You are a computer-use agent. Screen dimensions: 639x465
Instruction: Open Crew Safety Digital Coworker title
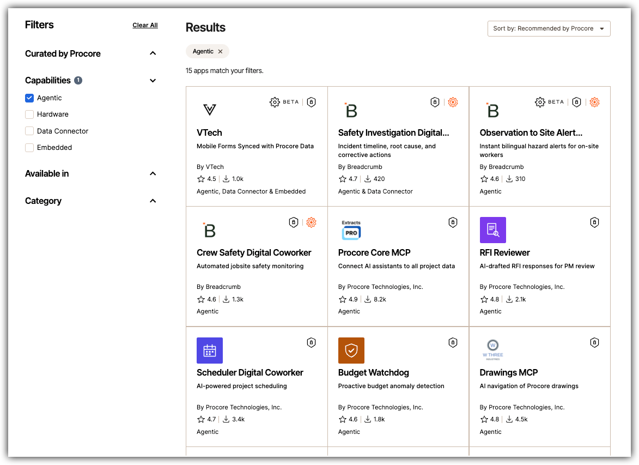[254, 252]
